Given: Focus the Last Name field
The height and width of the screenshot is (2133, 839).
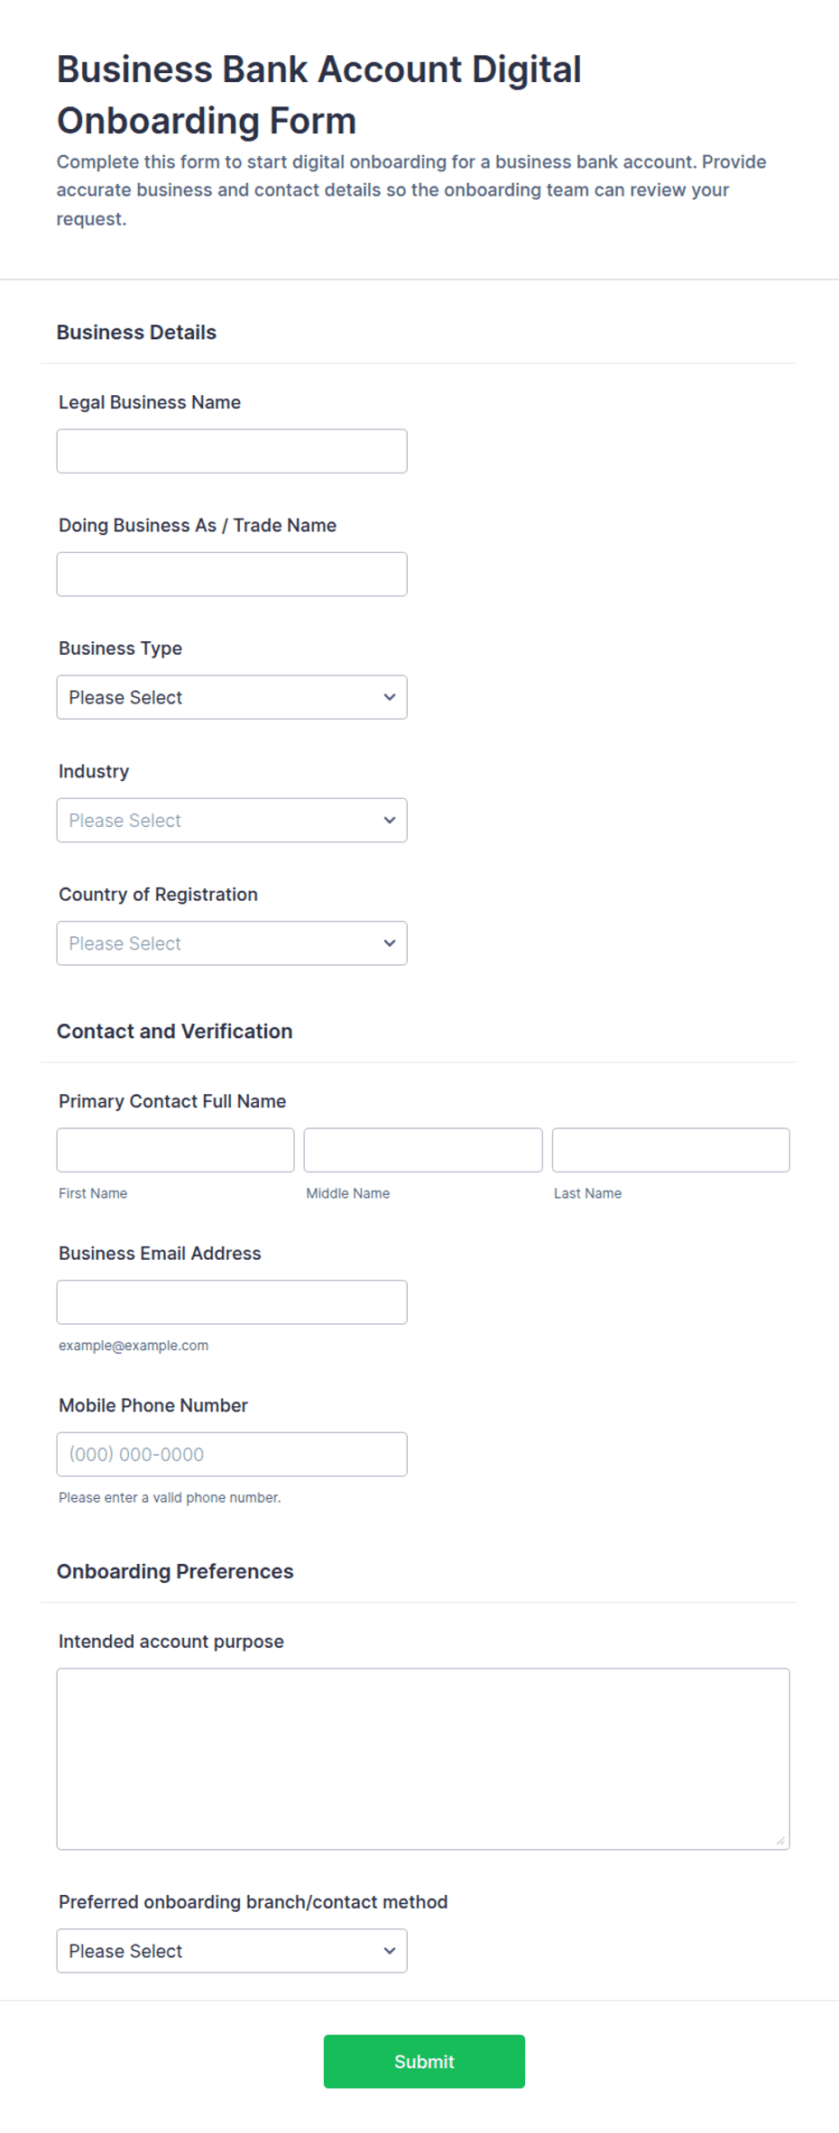Looking at the screenshot, I should 671,1150.
